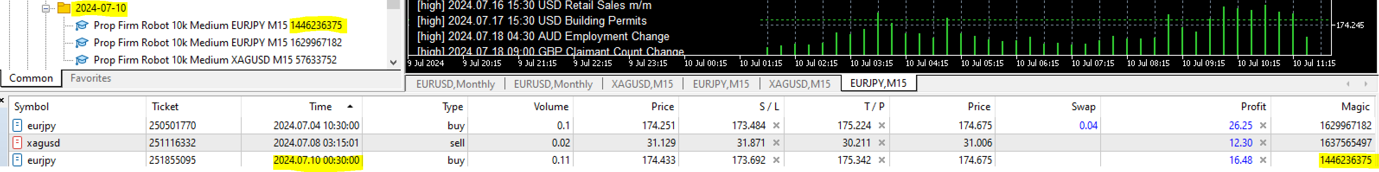Click the navigator scroll down arrow
The height and width of the screenshot is (172, 1379).
click(x=393, y=63)
